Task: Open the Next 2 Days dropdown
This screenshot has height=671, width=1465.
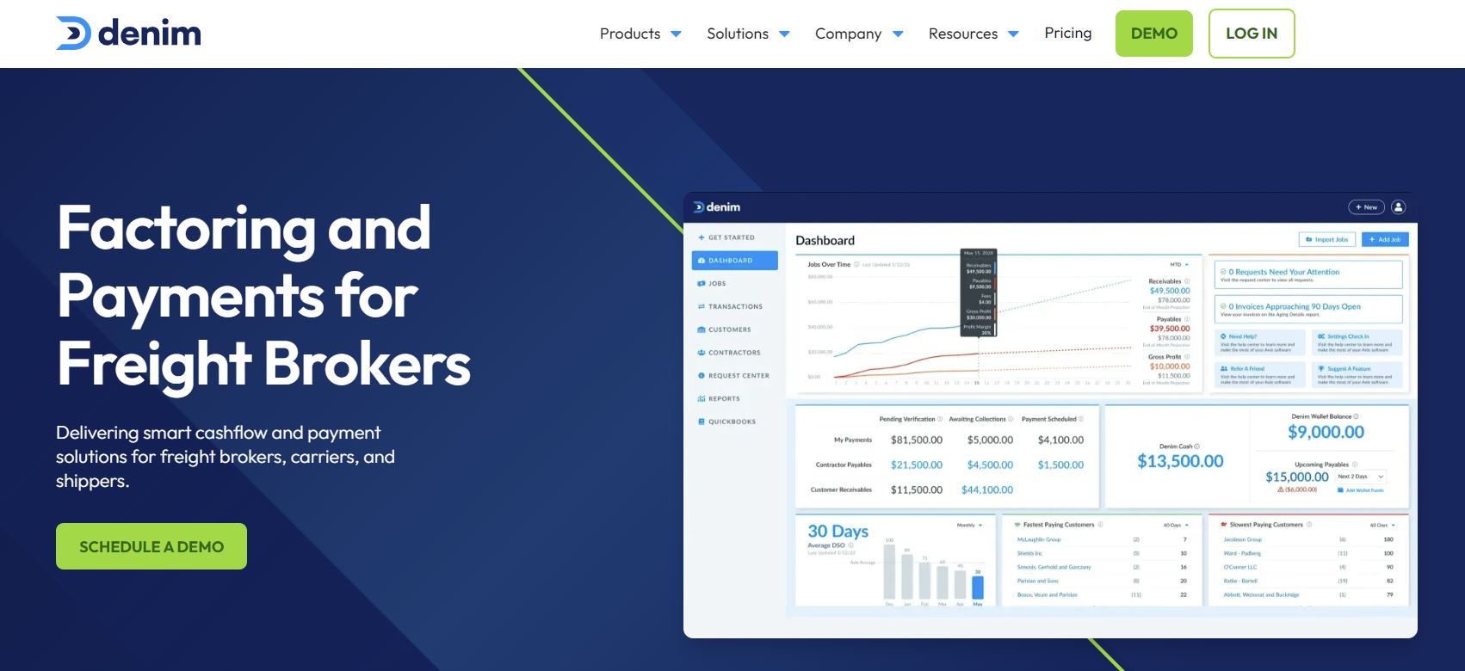Action: click(x=1360, y=477)
